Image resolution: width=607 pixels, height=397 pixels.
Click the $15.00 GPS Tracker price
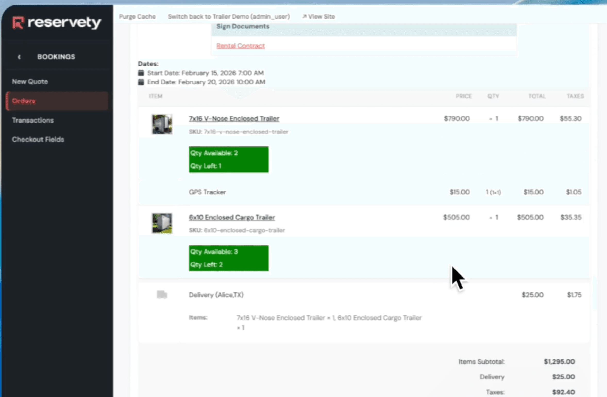click(459, 192)
